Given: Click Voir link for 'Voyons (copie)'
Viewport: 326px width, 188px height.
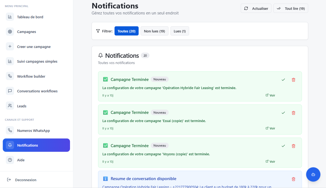Looking at the screenshot, I should pyautogui.click(x=270, y=161).
